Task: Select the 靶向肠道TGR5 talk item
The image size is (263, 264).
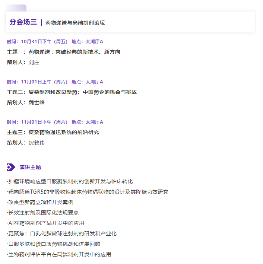Action: (88, 192)
